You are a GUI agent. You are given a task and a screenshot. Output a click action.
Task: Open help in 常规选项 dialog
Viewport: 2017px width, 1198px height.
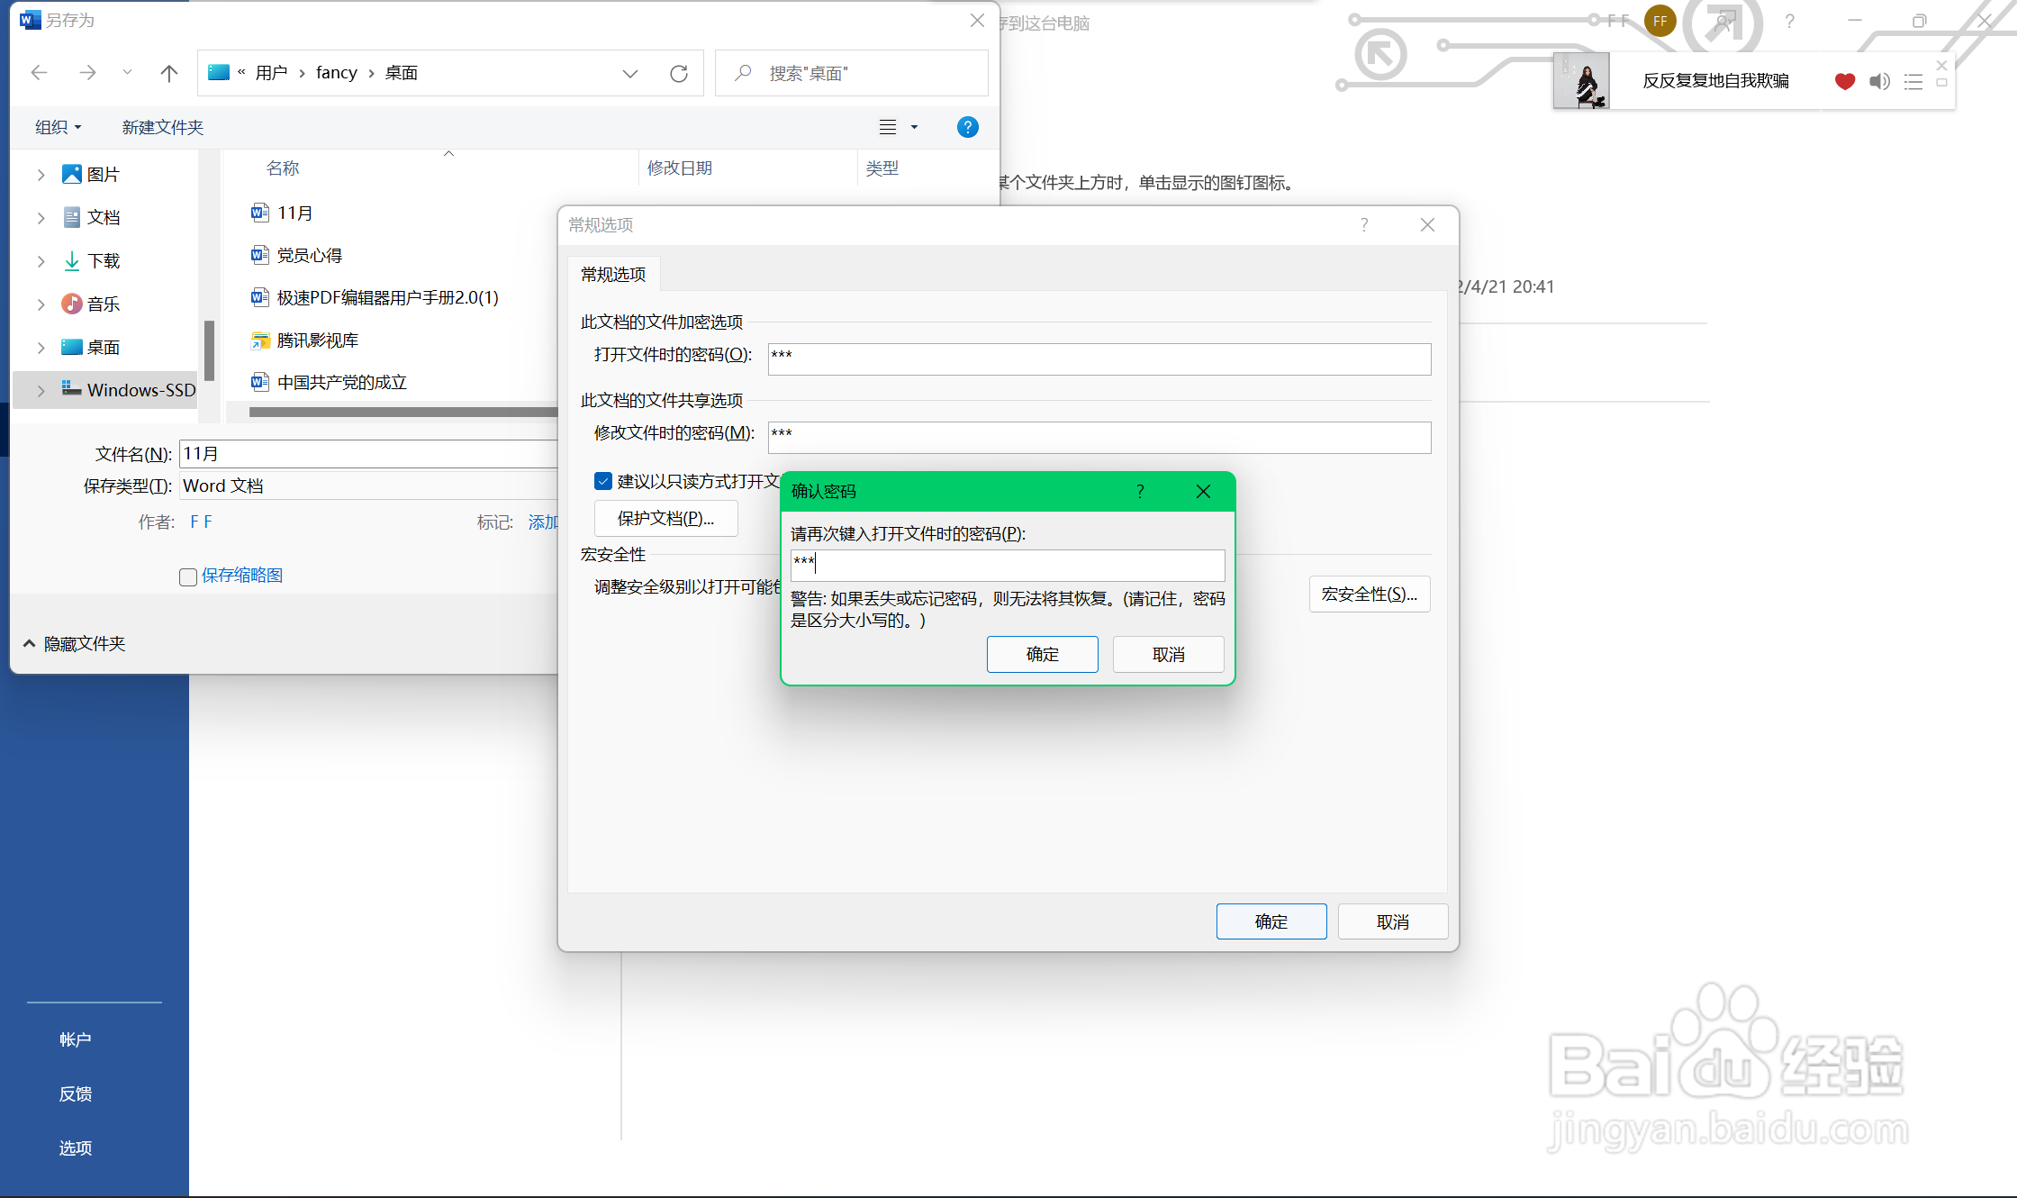tap(1364, 224)
